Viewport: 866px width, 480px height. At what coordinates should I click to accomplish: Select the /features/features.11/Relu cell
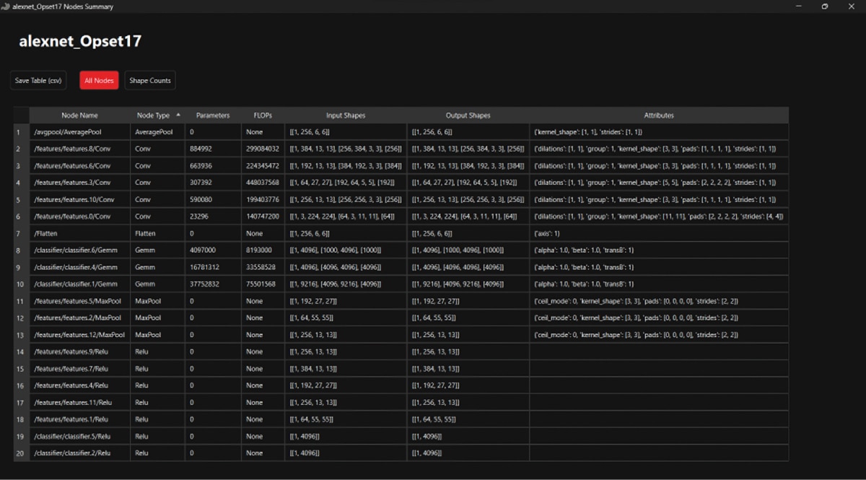click(x=79, y=402)
